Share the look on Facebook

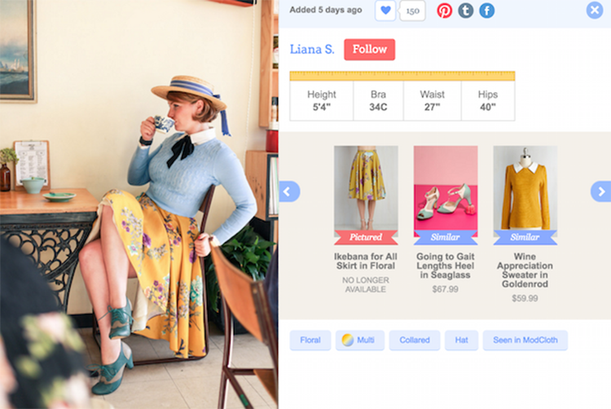(486, 11)
